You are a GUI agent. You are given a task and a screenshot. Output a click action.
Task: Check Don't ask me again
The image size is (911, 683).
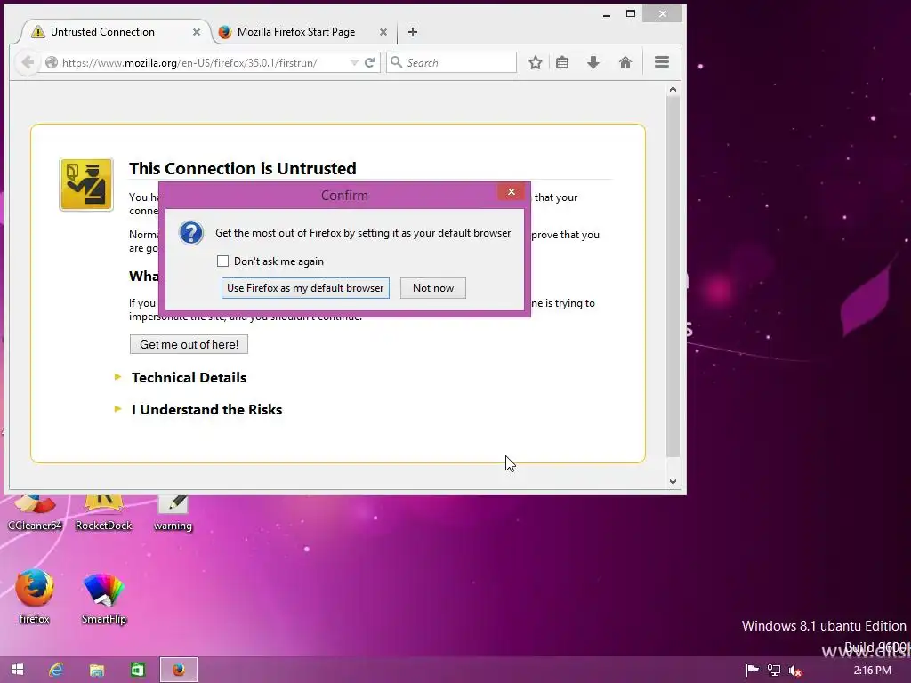click(222, 261)
